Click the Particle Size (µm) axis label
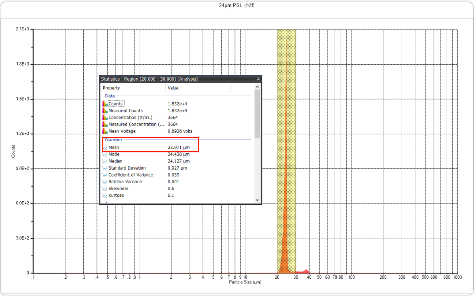Image resolution: width=474 pixels, height=296 pixels. point(245,282)
